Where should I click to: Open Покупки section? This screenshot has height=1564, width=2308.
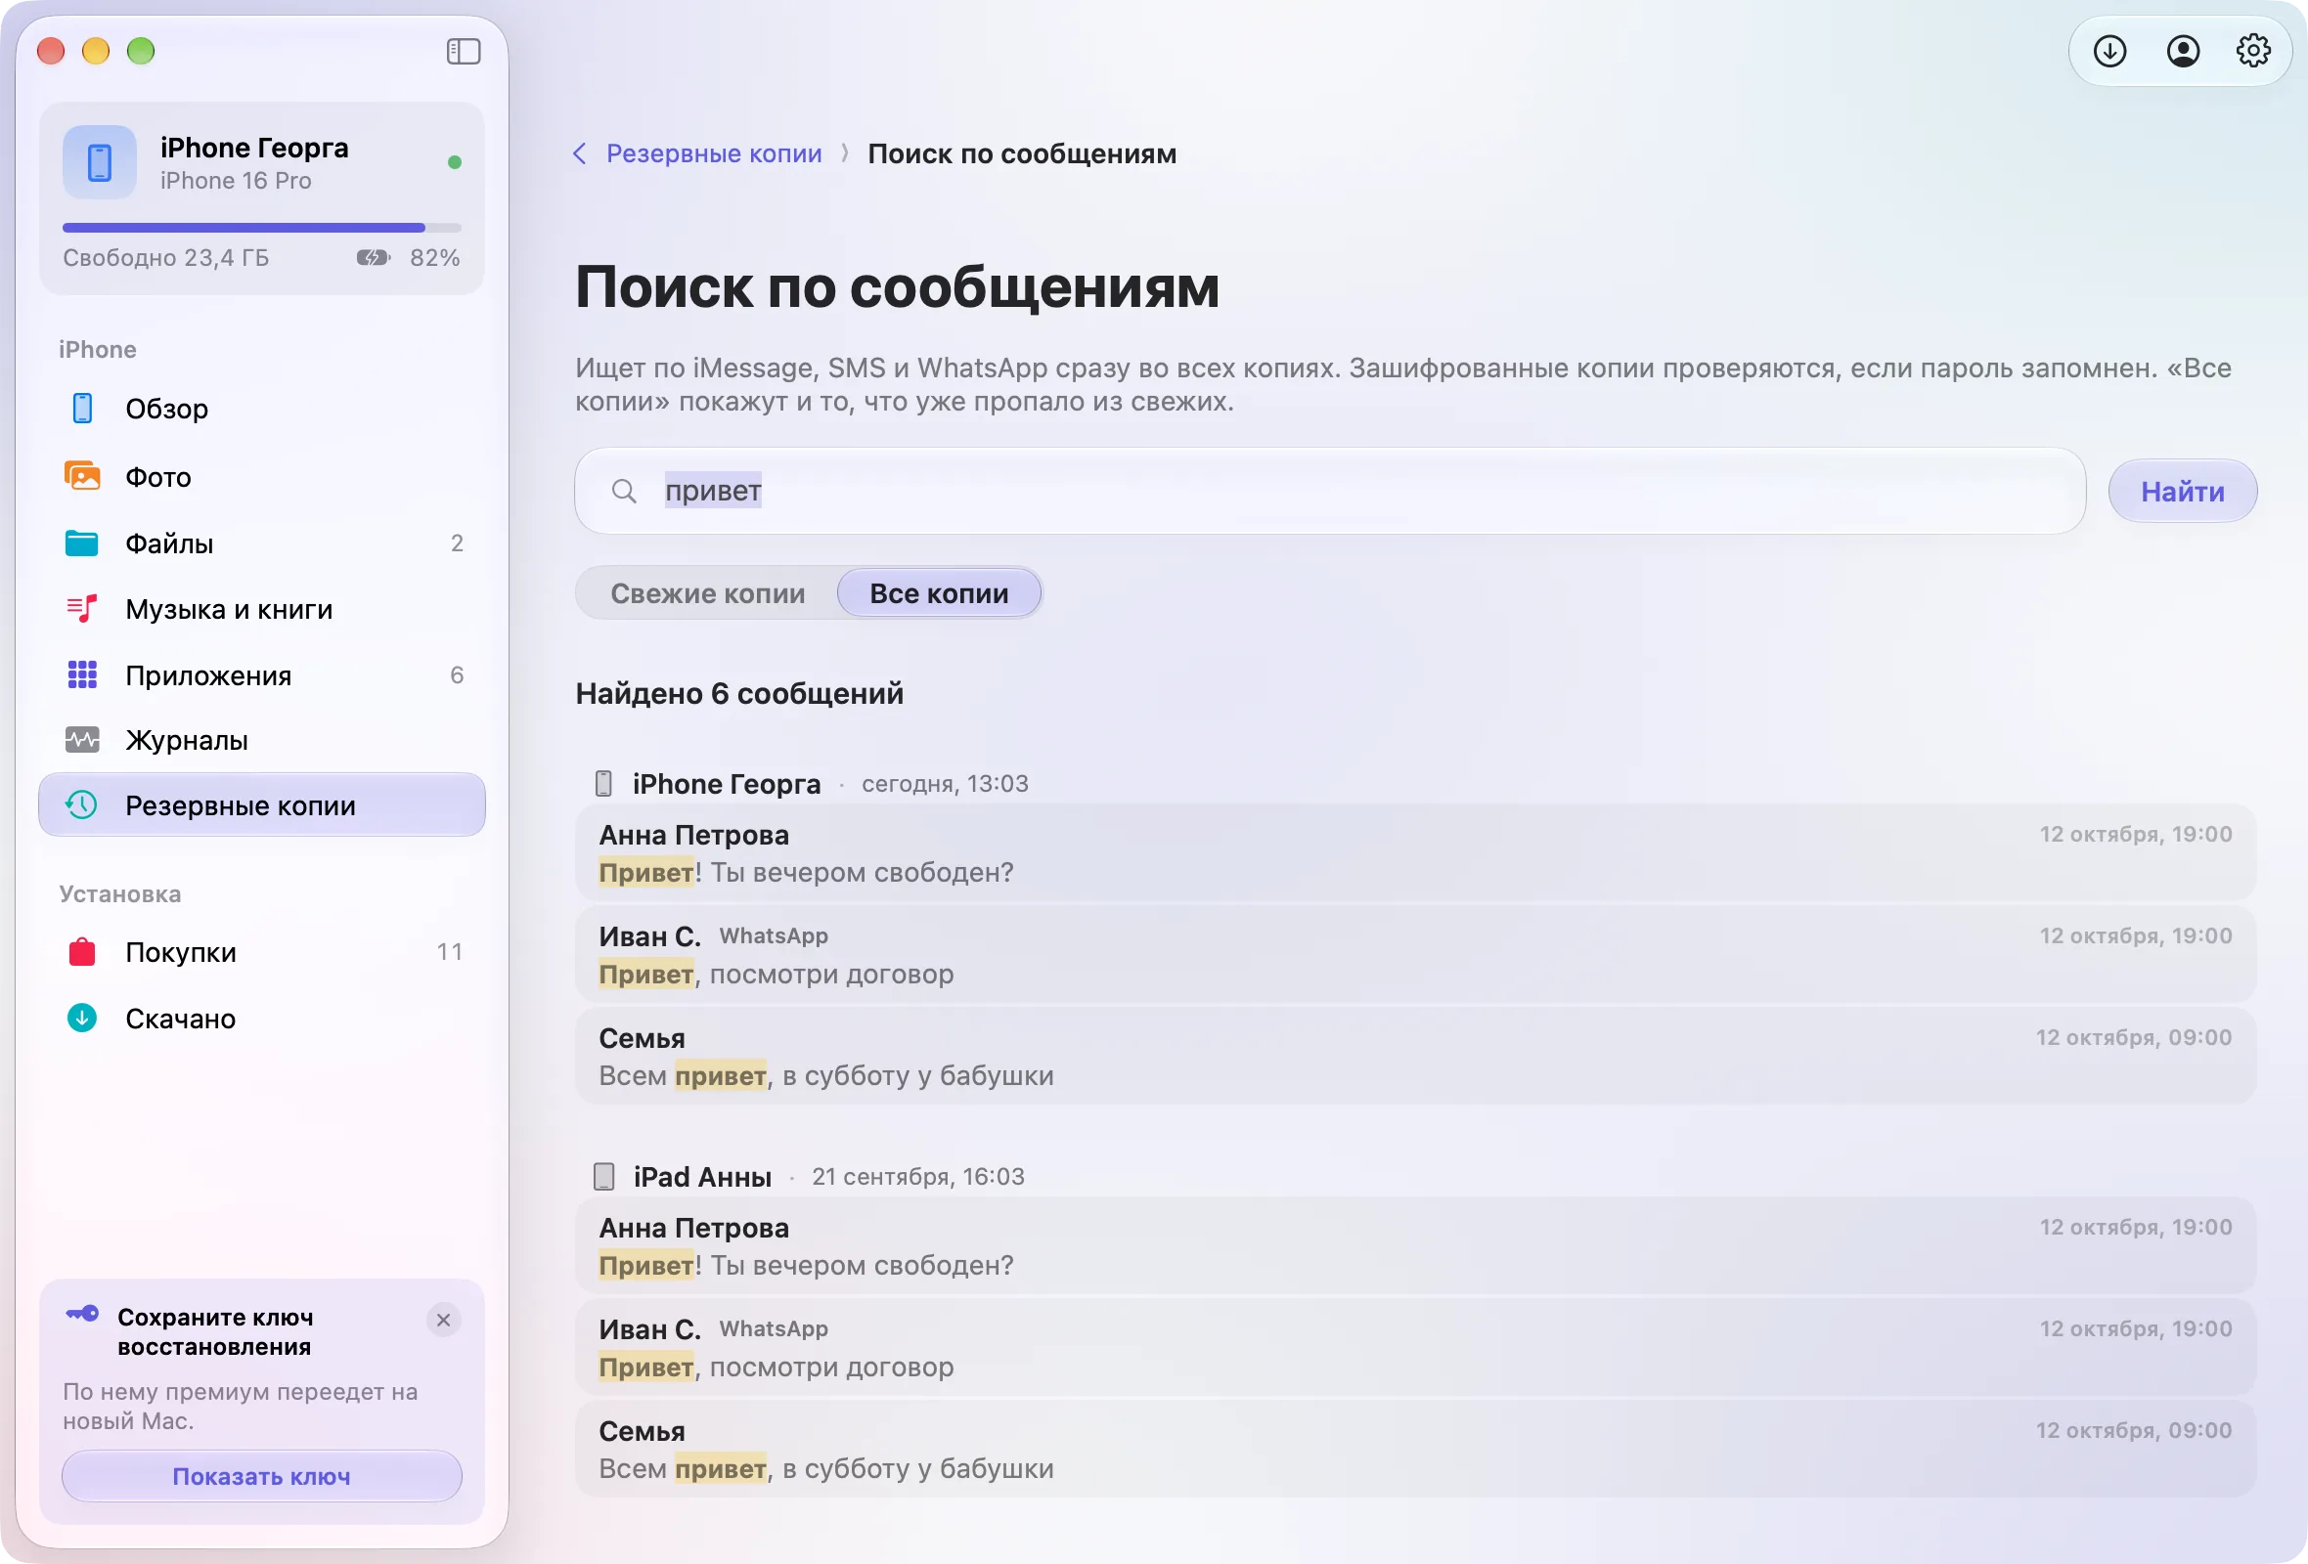[x=262, y=952]
